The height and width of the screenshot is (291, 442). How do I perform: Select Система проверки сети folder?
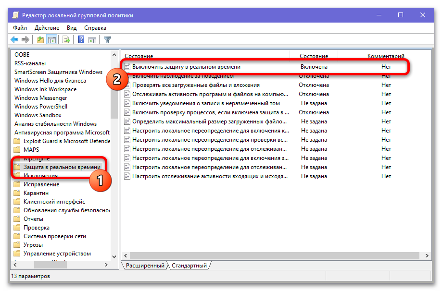click(55, 236)
